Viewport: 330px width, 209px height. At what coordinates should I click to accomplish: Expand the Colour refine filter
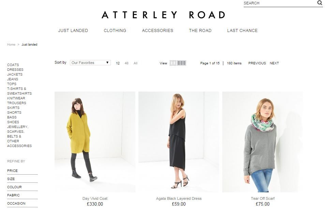tap(22, 187)
